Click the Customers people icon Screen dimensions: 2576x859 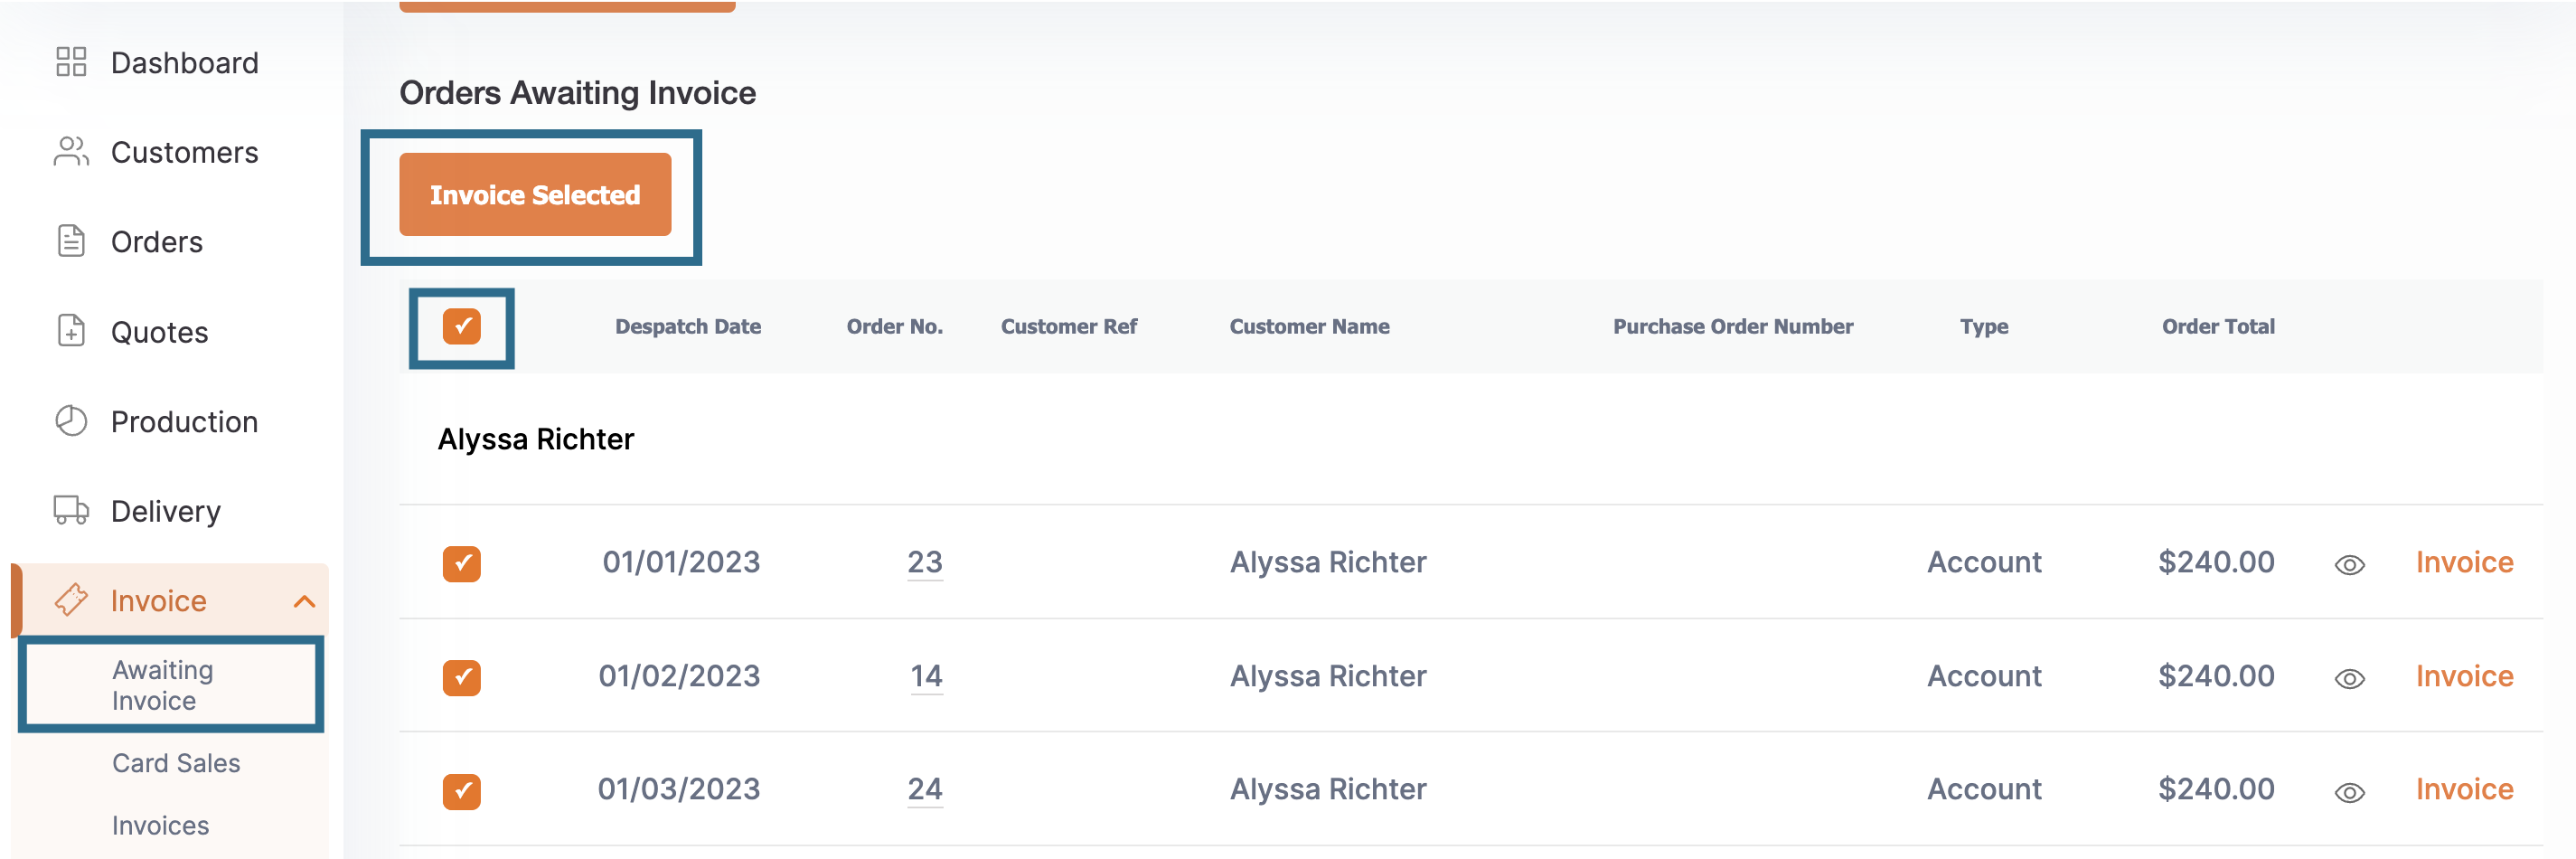[71, 152]
